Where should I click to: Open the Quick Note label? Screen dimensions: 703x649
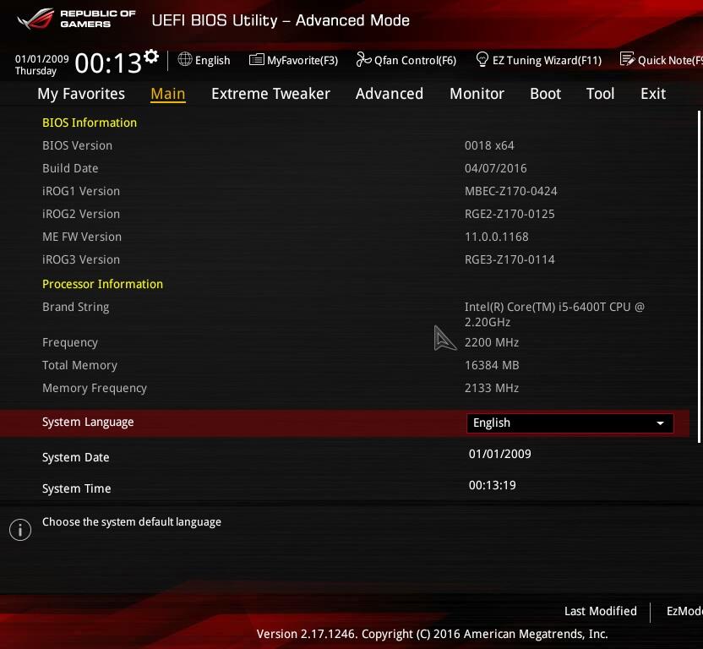pos(670,60)
